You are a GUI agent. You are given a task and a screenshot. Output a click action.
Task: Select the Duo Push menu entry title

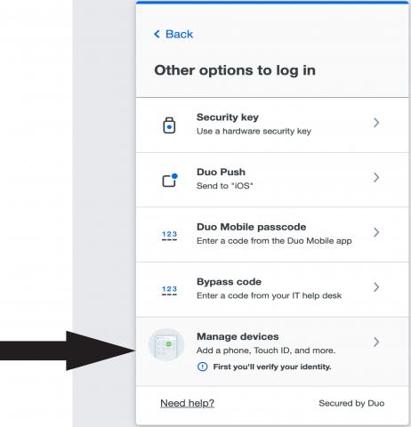pos(221,172)
